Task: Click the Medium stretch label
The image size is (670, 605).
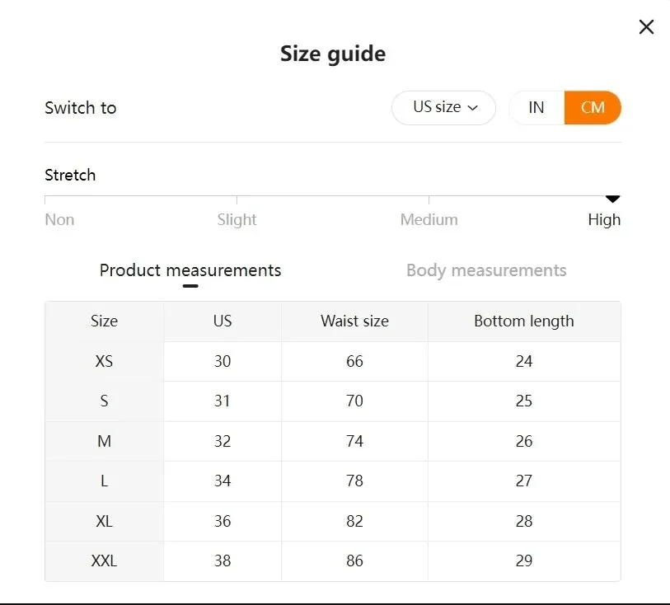Action: click(x=429, y=219)
